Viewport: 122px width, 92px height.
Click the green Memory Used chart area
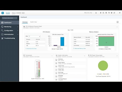106,41
